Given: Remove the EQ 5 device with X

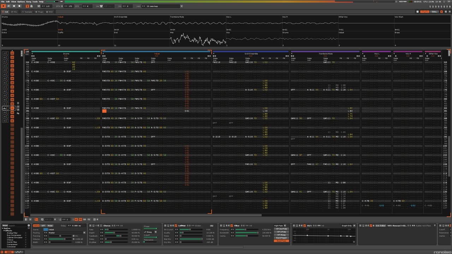Looking at the screenshot, I should pos(294,225).
